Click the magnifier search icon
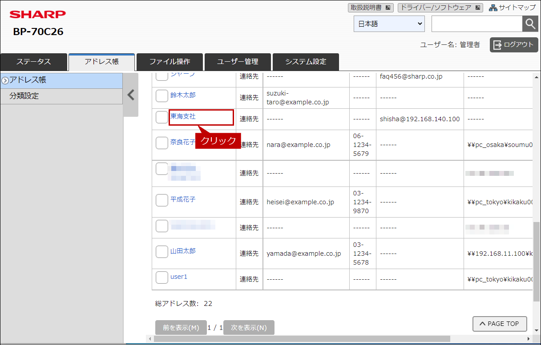This screenshot has height=345, width=541. pyautogui.click(x=530, y=24)
